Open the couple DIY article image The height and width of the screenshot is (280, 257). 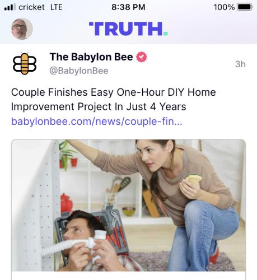point(128,205)
